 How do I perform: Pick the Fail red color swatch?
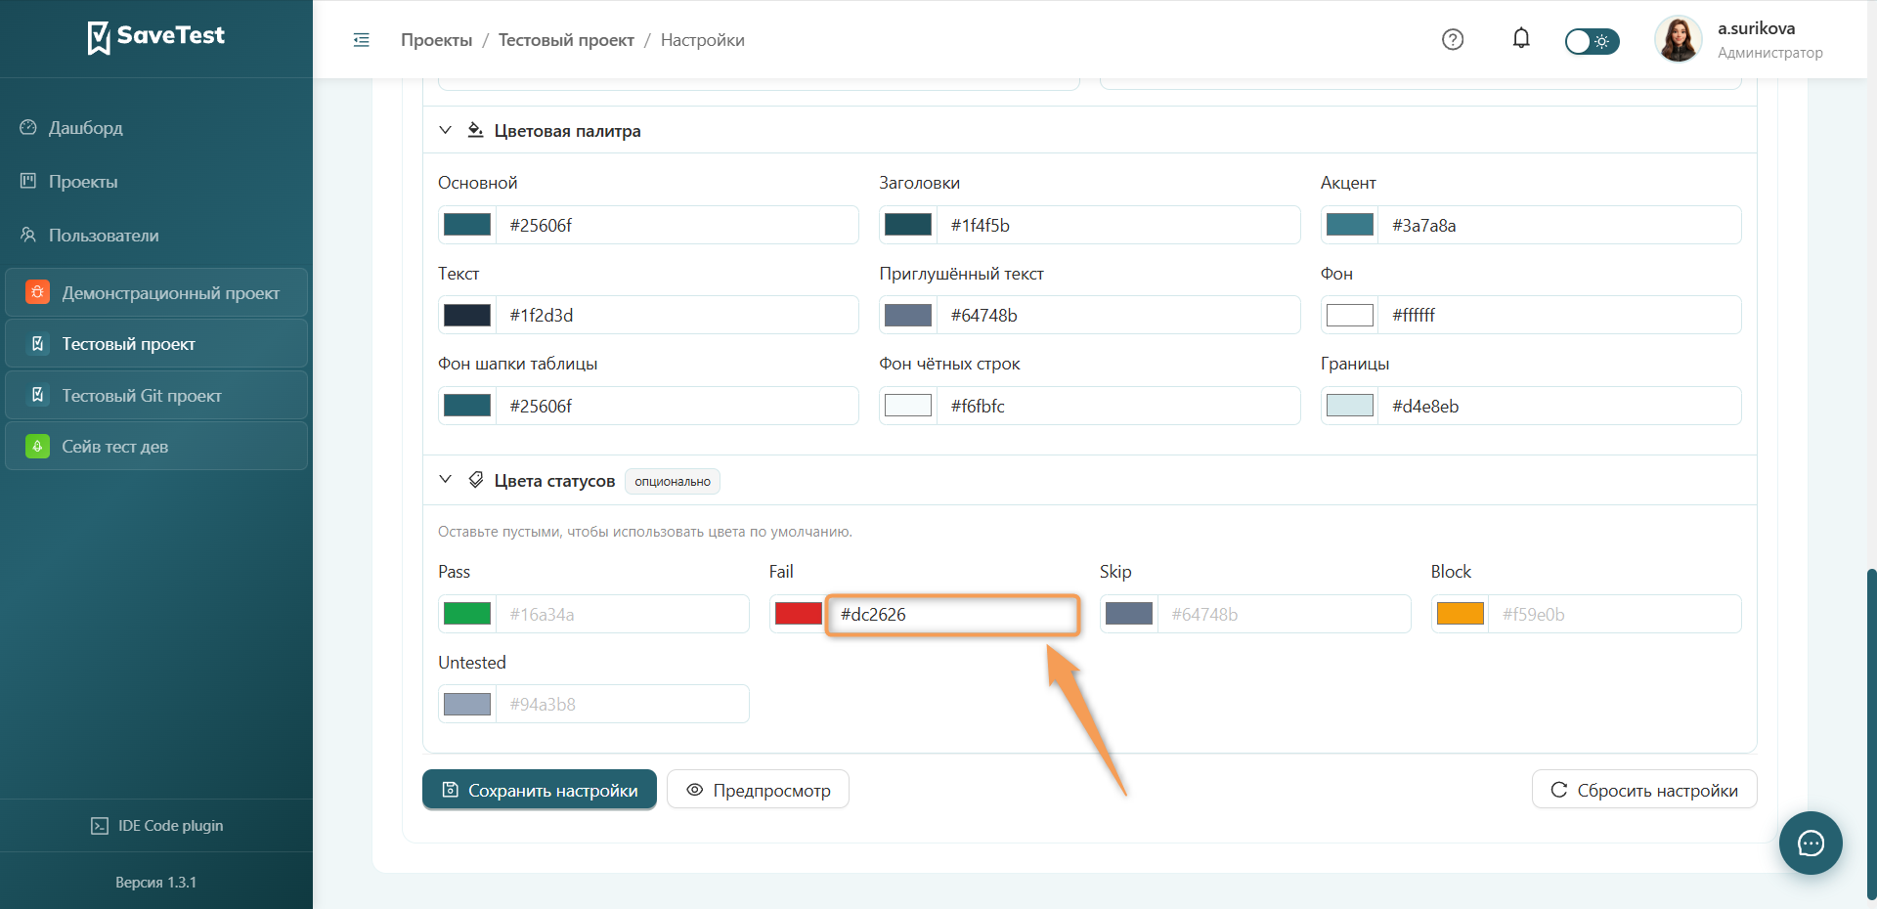[798, 614]
